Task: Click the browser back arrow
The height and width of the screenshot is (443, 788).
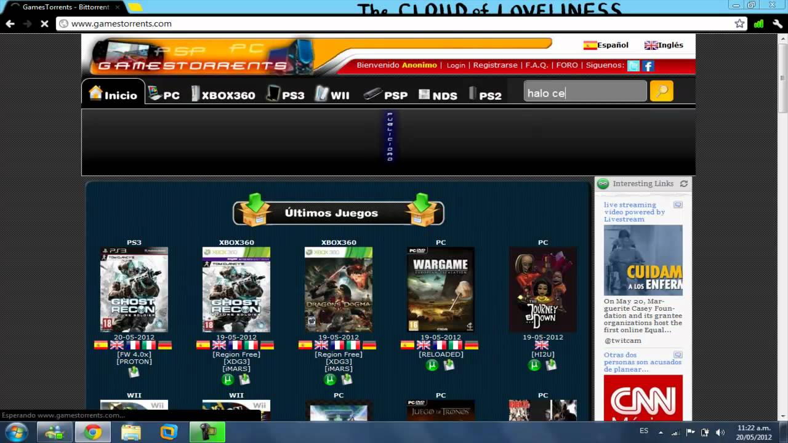Action: click(x=10, y=23)
